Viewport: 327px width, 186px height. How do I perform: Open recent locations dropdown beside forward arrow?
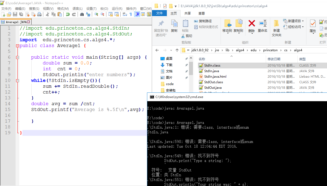[x=171, y=50]
